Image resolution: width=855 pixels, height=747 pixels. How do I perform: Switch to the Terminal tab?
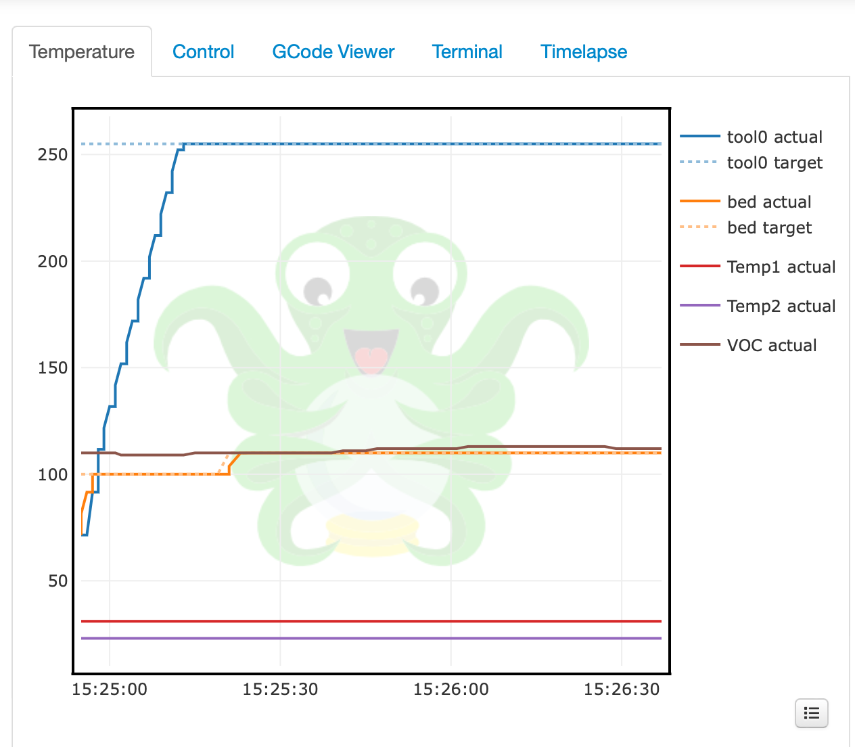[x=467, y=52]
